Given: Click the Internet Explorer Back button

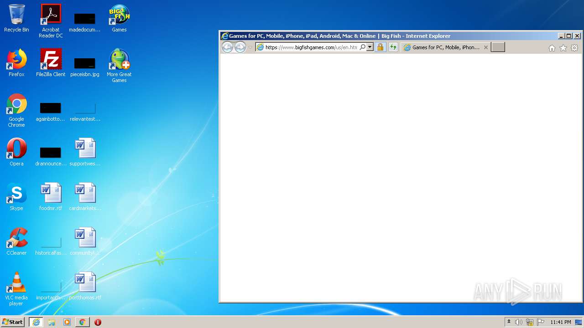Looking at the screenshot, I should click(227, 47).
